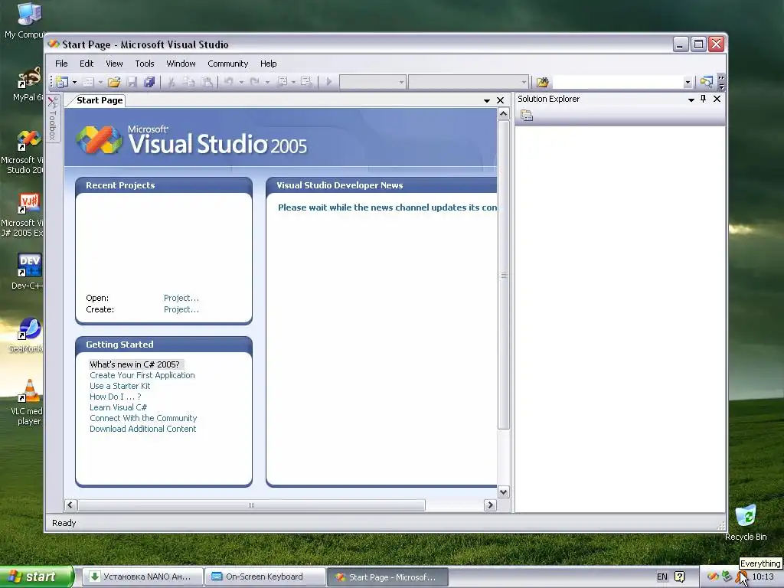Click the horizontal scrollbar right arrow
Viewport: 784px width, 588px height.
pos(490,505)
